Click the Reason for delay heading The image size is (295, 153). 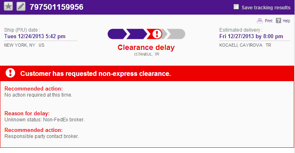(27, 113)
